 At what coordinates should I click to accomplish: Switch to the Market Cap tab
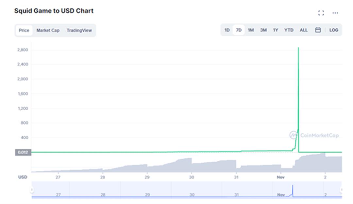click(x=48, y=30)
